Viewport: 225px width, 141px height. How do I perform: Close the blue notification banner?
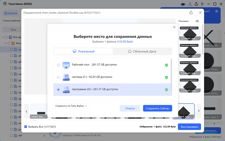[x=217, y=11]
